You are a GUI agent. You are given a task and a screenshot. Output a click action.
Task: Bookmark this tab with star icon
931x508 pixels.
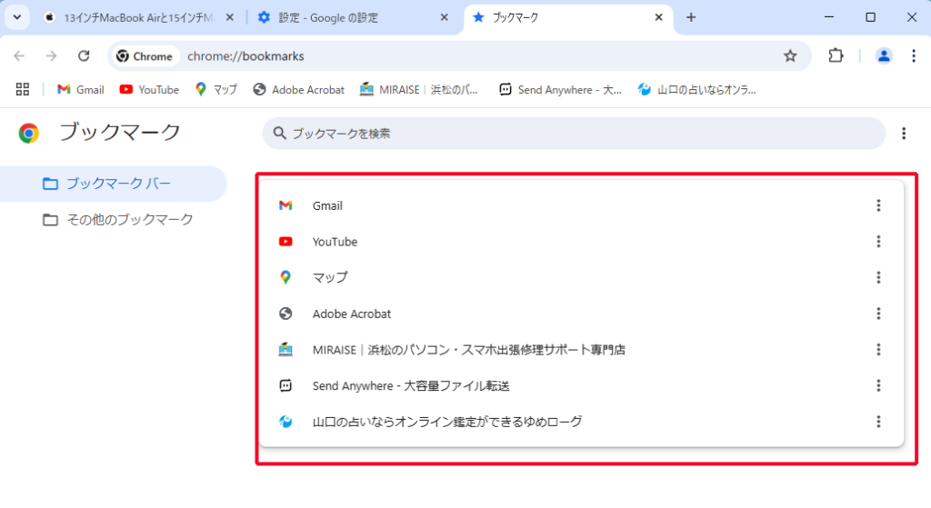point(790,56)
